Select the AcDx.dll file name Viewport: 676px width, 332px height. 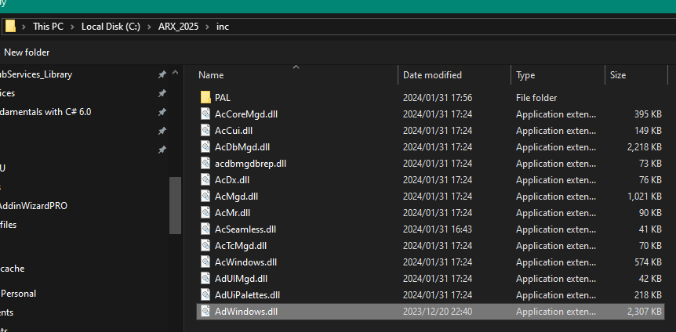232,180
